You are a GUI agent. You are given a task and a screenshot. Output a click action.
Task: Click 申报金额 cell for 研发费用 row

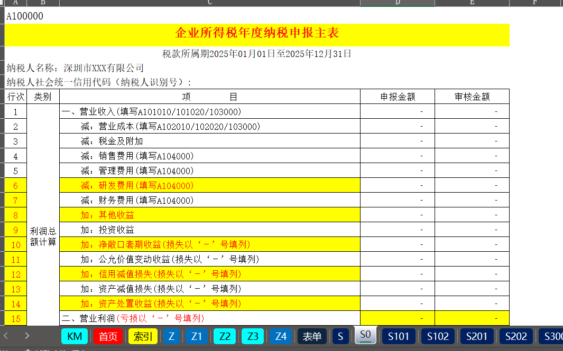click(398, 185)
